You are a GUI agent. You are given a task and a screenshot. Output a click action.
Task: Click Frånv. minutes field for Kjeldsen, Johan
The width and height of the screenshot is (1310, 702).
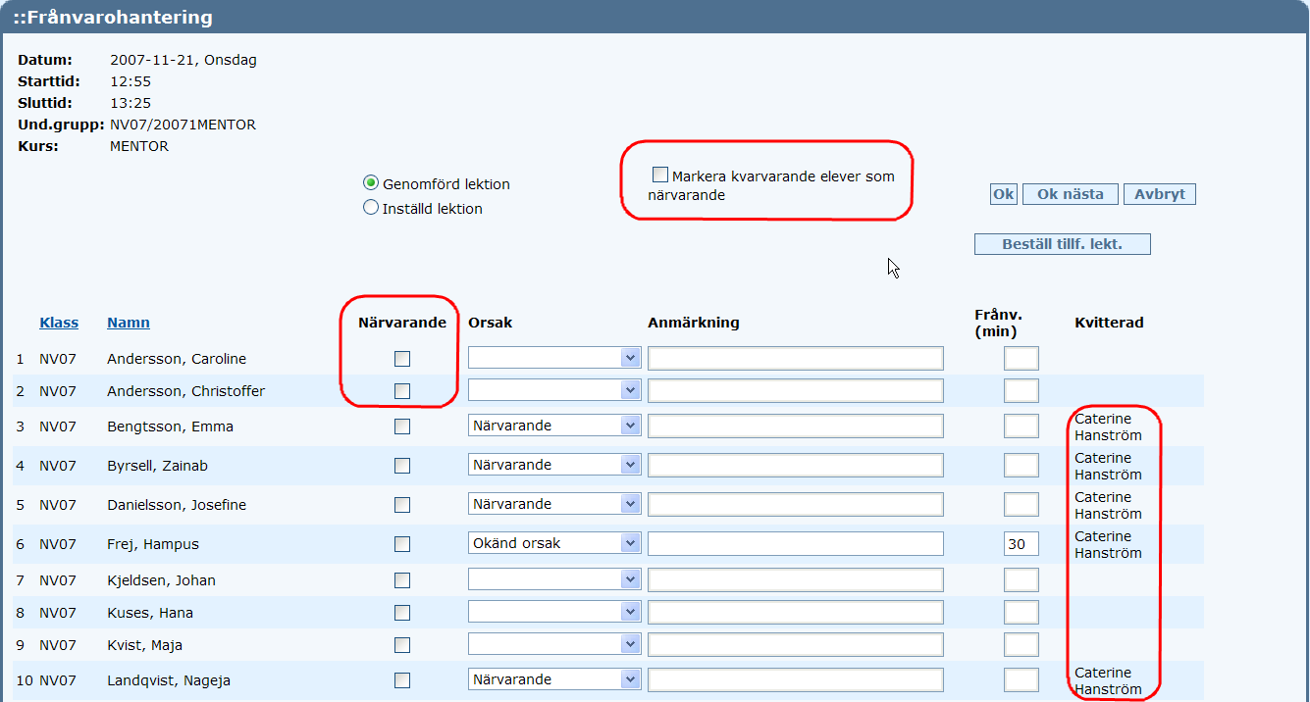coord(1022,579)
